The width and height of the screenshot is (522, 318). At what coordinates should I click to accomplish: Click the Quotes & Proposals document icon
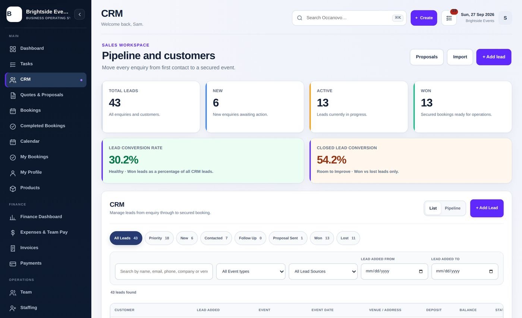pyautogui.click(x=13, y=95)
